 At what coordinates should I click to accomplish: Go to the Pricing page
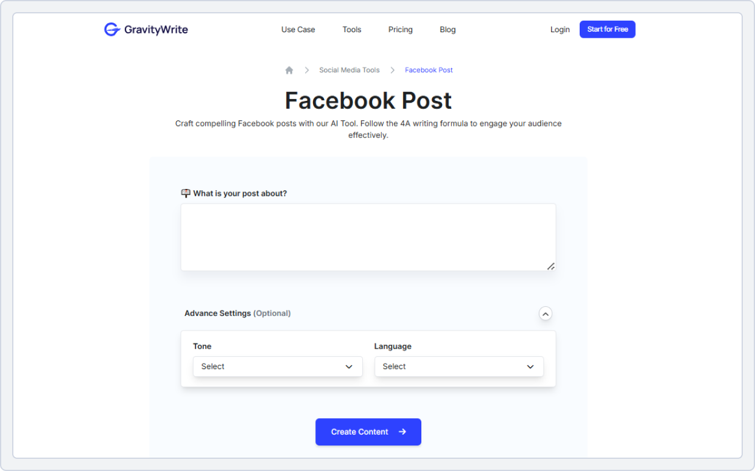pyautogui.click(x=401, y=29)
